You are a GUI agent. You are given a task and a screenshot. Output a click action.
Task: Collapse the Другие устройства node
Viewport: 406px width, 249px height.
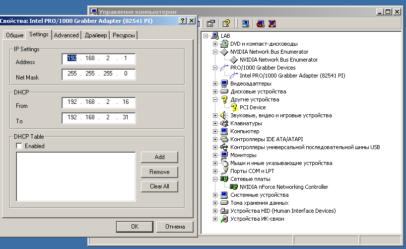[x=215, y=99]
